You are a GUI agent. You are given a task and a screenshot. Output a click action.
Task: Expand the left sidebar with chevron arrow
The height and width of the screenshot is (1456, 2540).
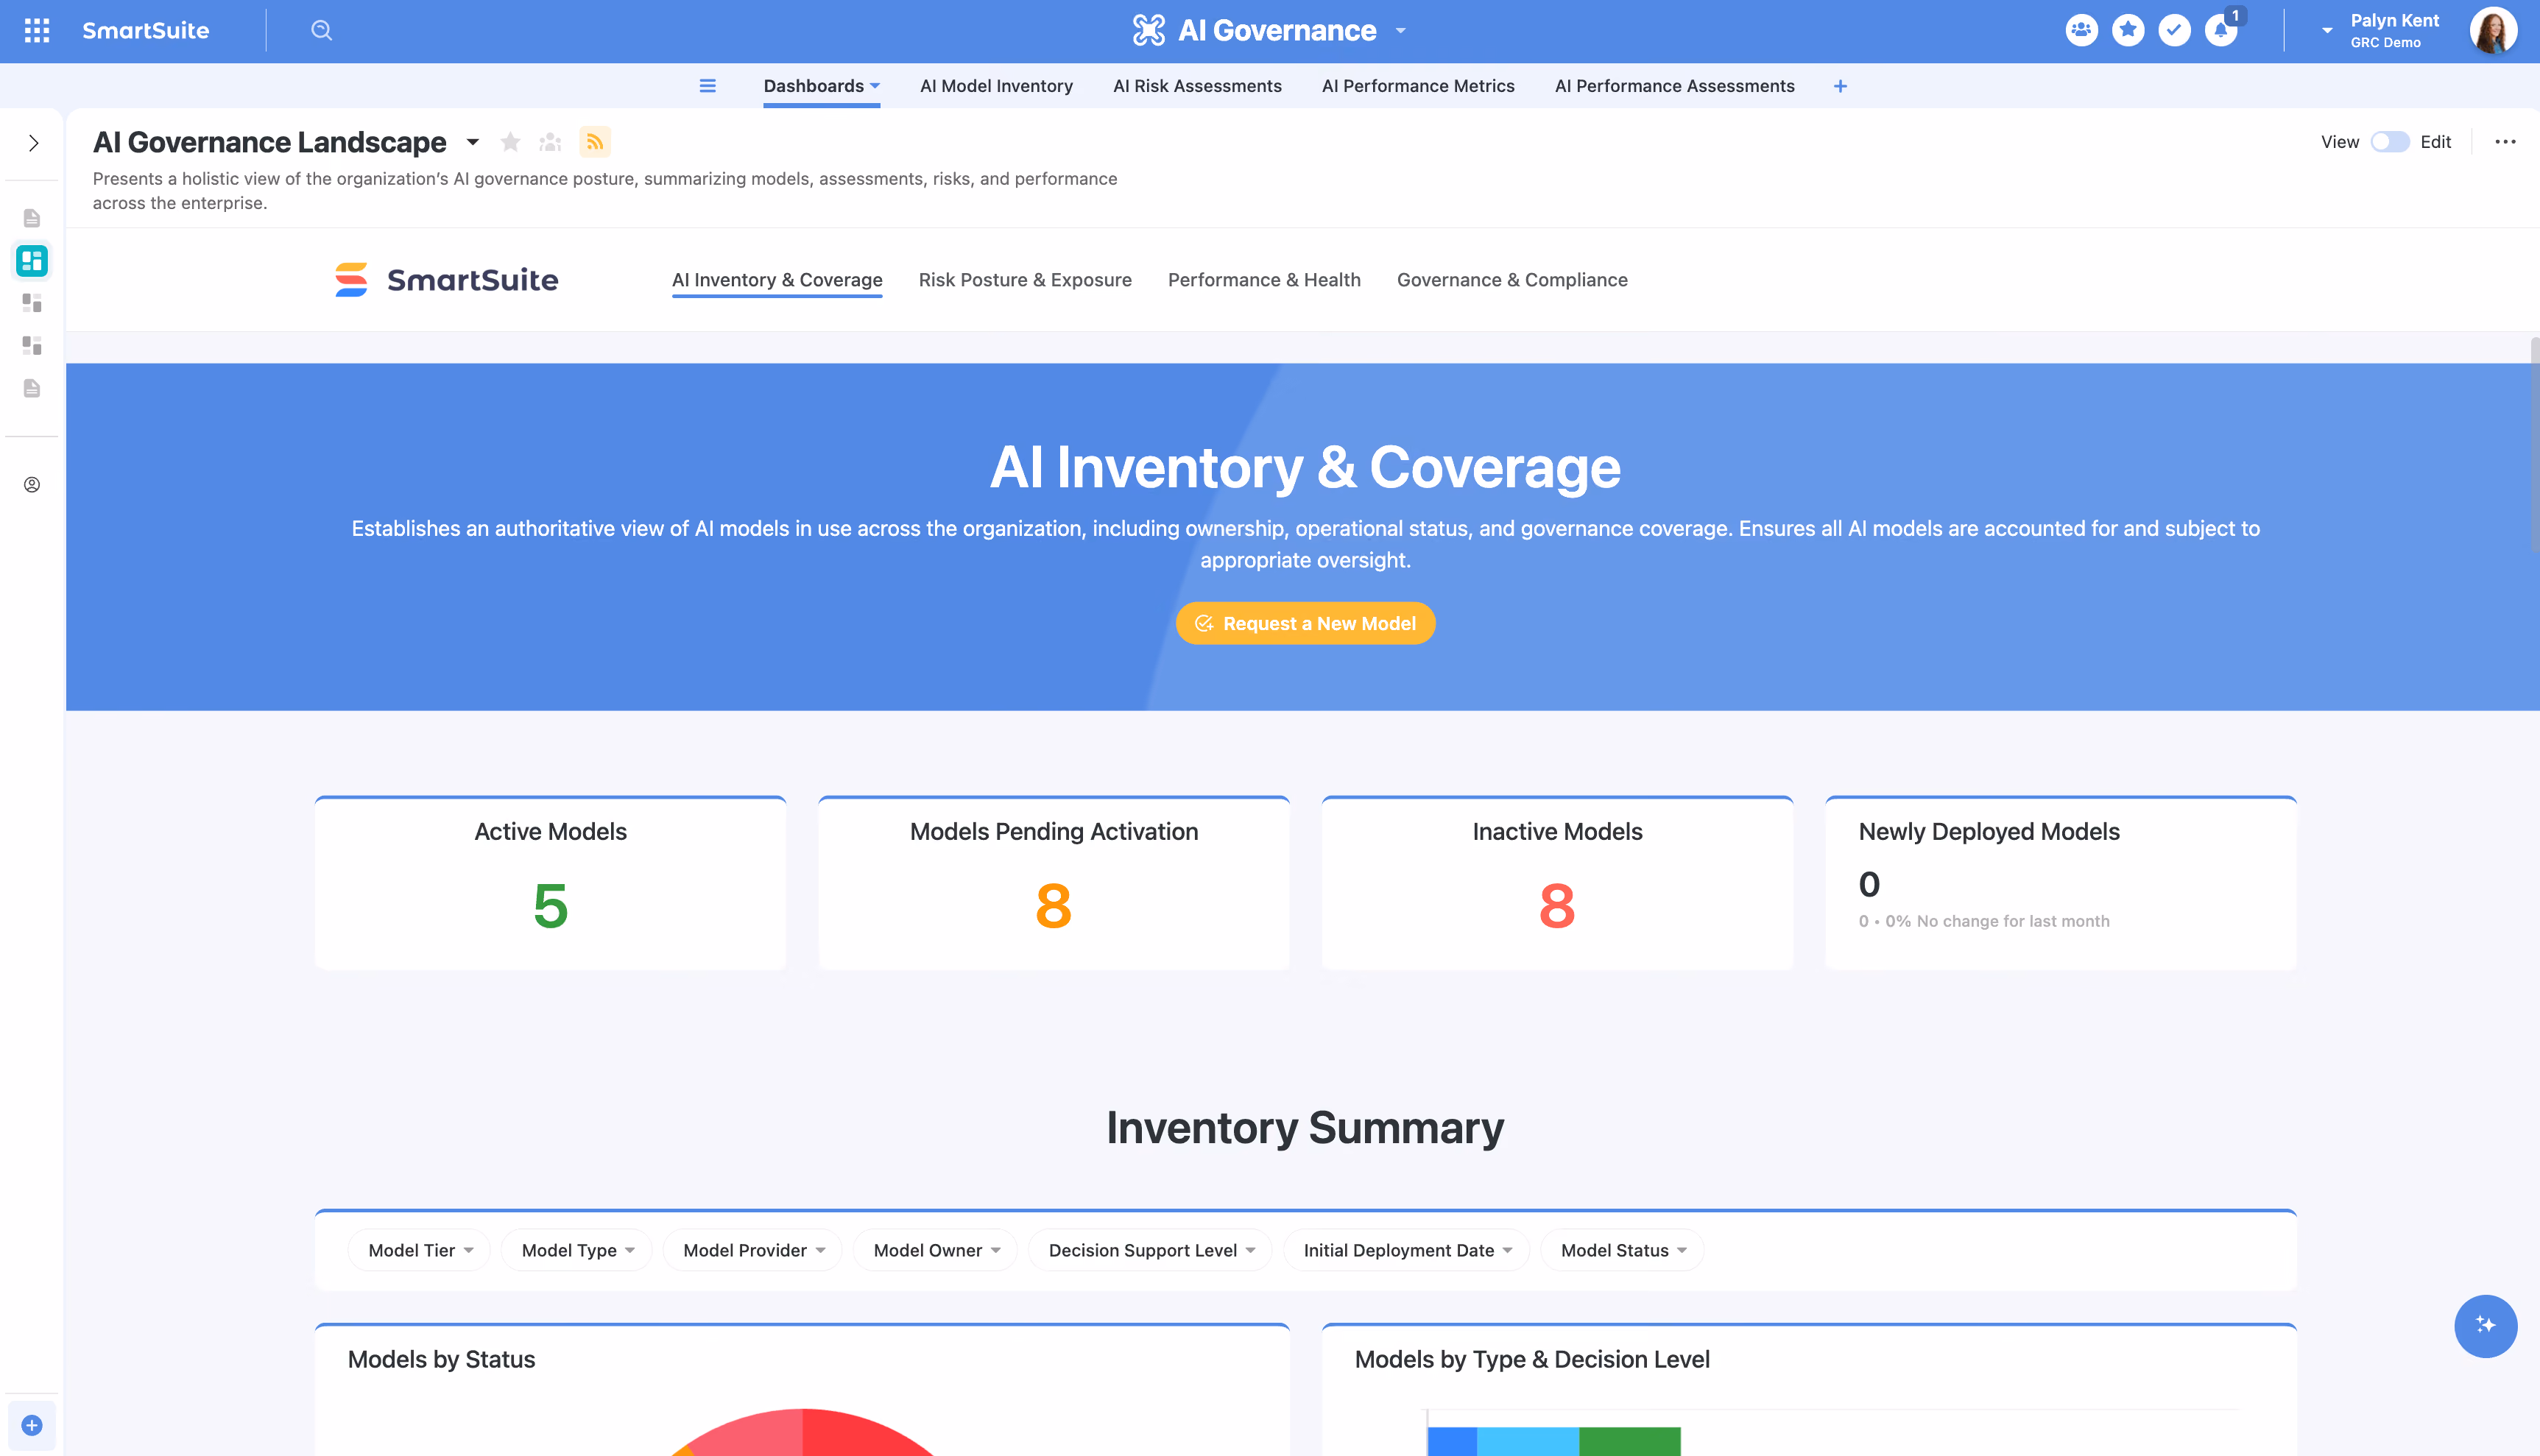tap(34, 143)
